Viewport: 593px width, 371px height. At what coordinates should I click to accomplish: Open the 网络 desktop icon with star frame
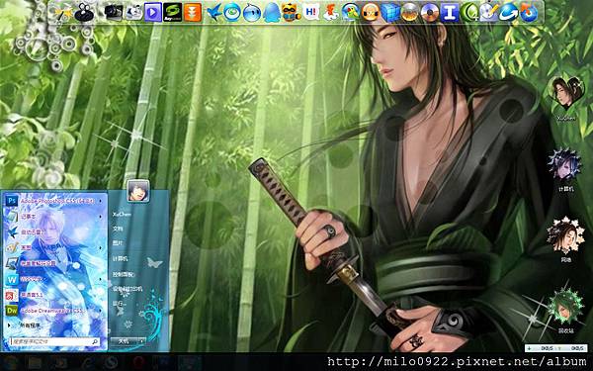click(x=565, y=234)
